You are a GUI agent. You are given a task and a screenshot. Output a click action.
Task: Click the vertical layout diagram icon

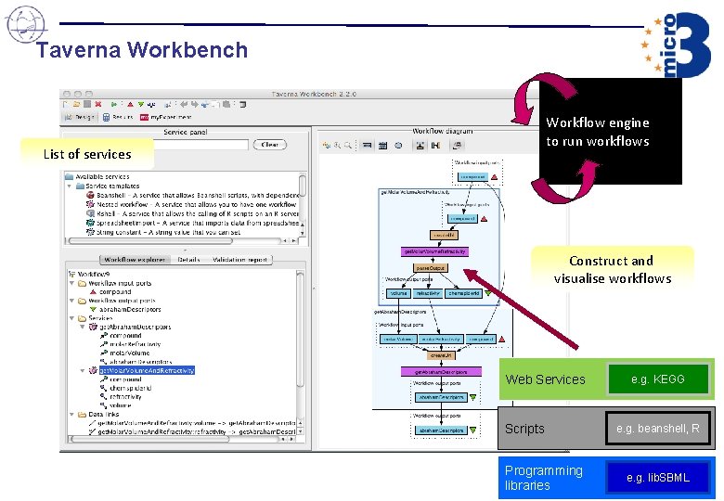(x=420, y=146)
